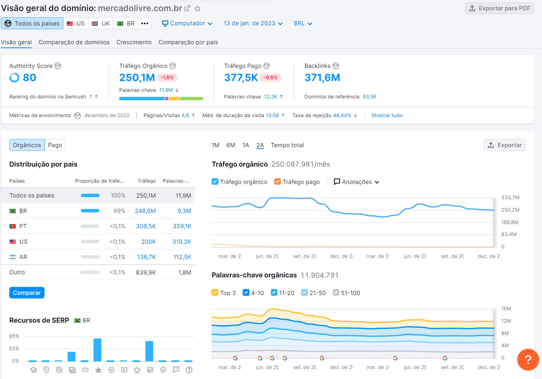542x379 pixels.
Task: Expand the 13 de jan. de 2023 date dropdown
Action: 252,23
